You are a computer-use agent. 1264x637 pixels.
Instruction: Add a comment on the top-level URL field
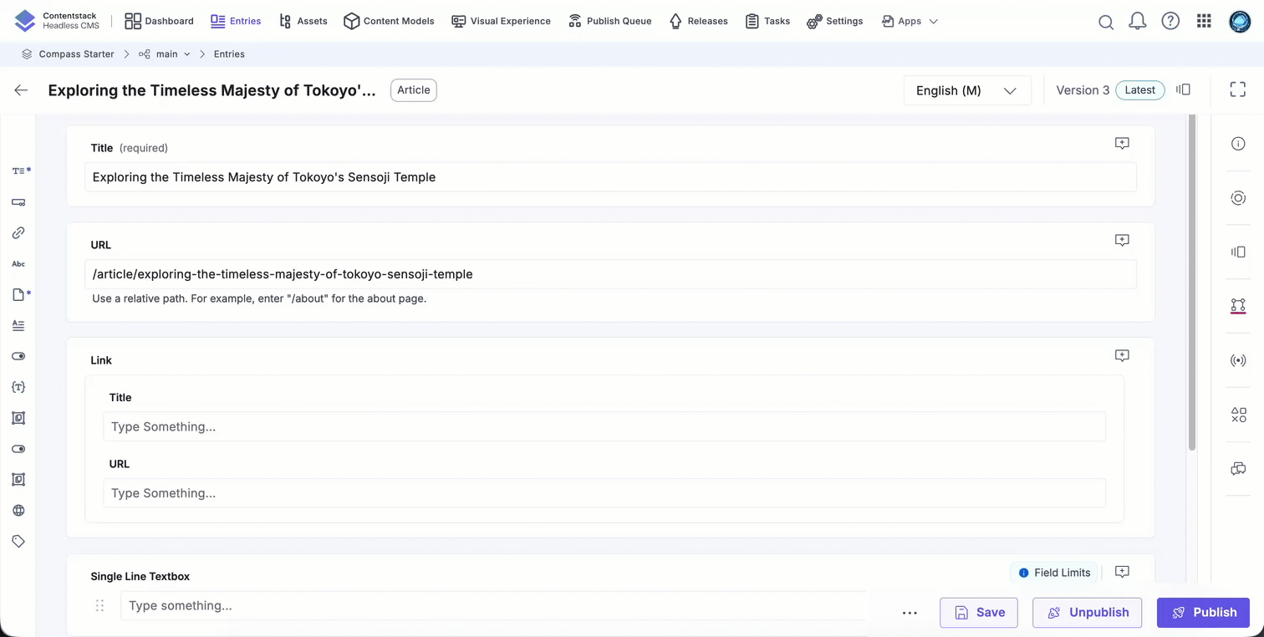[1122, 241]
